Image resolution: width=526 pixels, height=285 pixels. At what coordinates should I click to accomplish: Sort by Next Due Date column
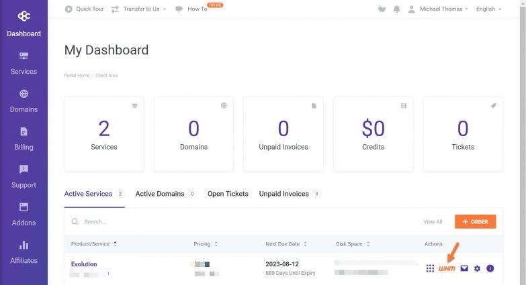287,244
